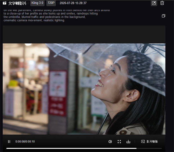174x152 pixels.
Task: Click prompt line "cinematic camera movement, realistic lighting."
Action: tap(34, 20)
